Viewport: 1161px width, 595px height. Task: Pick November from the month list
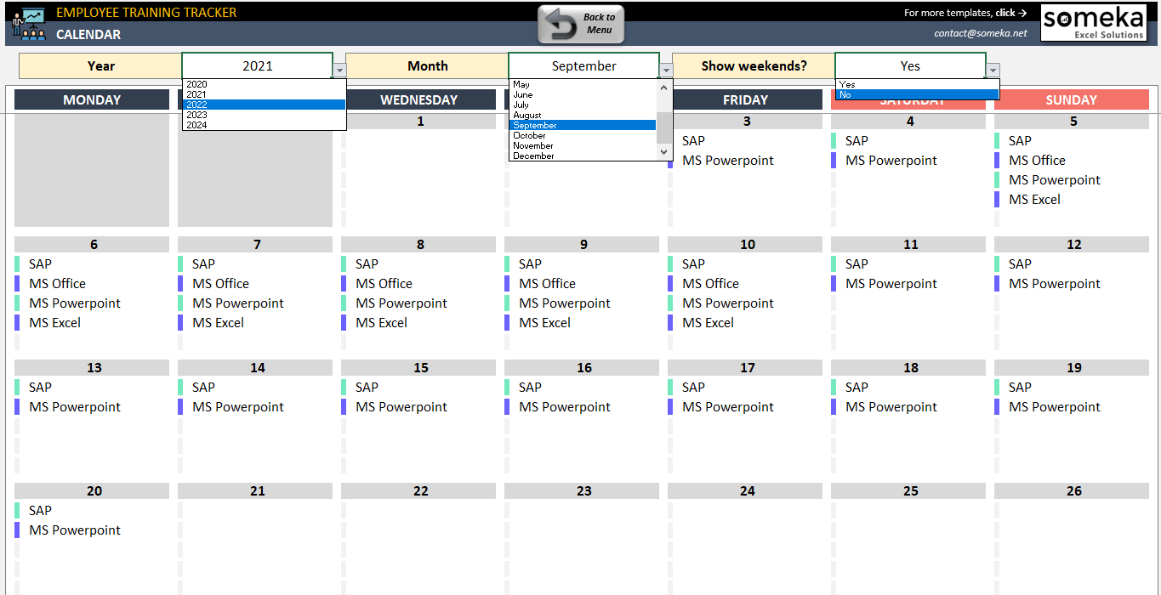click(x=583, y=145)
